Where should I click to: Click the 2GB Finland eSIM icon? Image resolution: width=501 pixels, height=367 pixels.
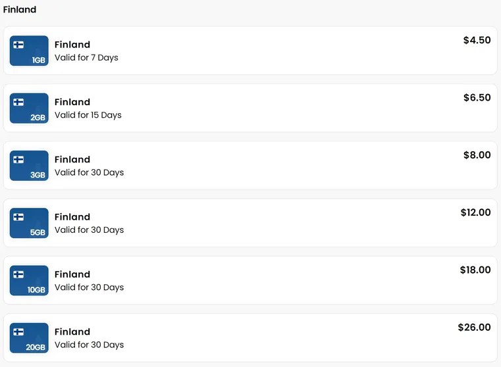click(x=29, y=108)
